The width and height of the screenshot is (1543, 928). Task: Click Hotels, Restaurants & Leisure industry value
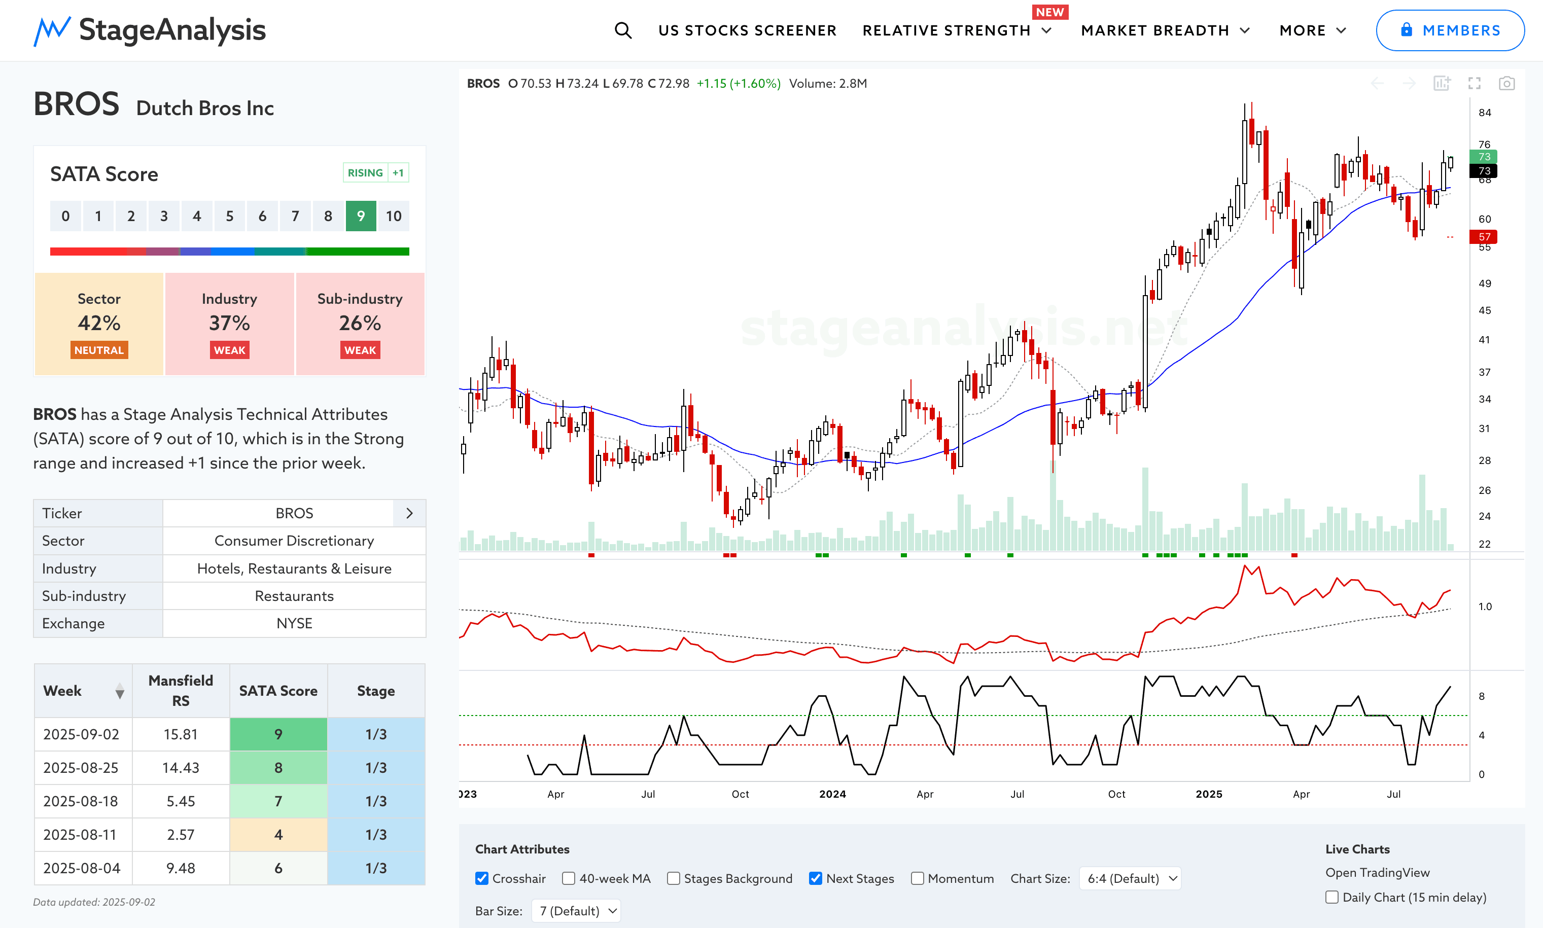(294, 568)
